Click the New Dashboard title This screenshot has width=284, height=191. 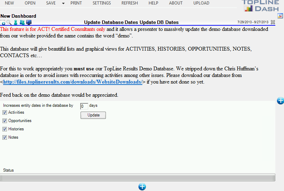[x=18, y=16]
